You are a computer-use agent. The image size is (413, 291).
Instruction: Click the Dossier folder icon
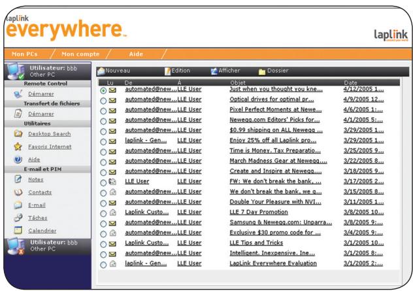[x=262, y=72]
